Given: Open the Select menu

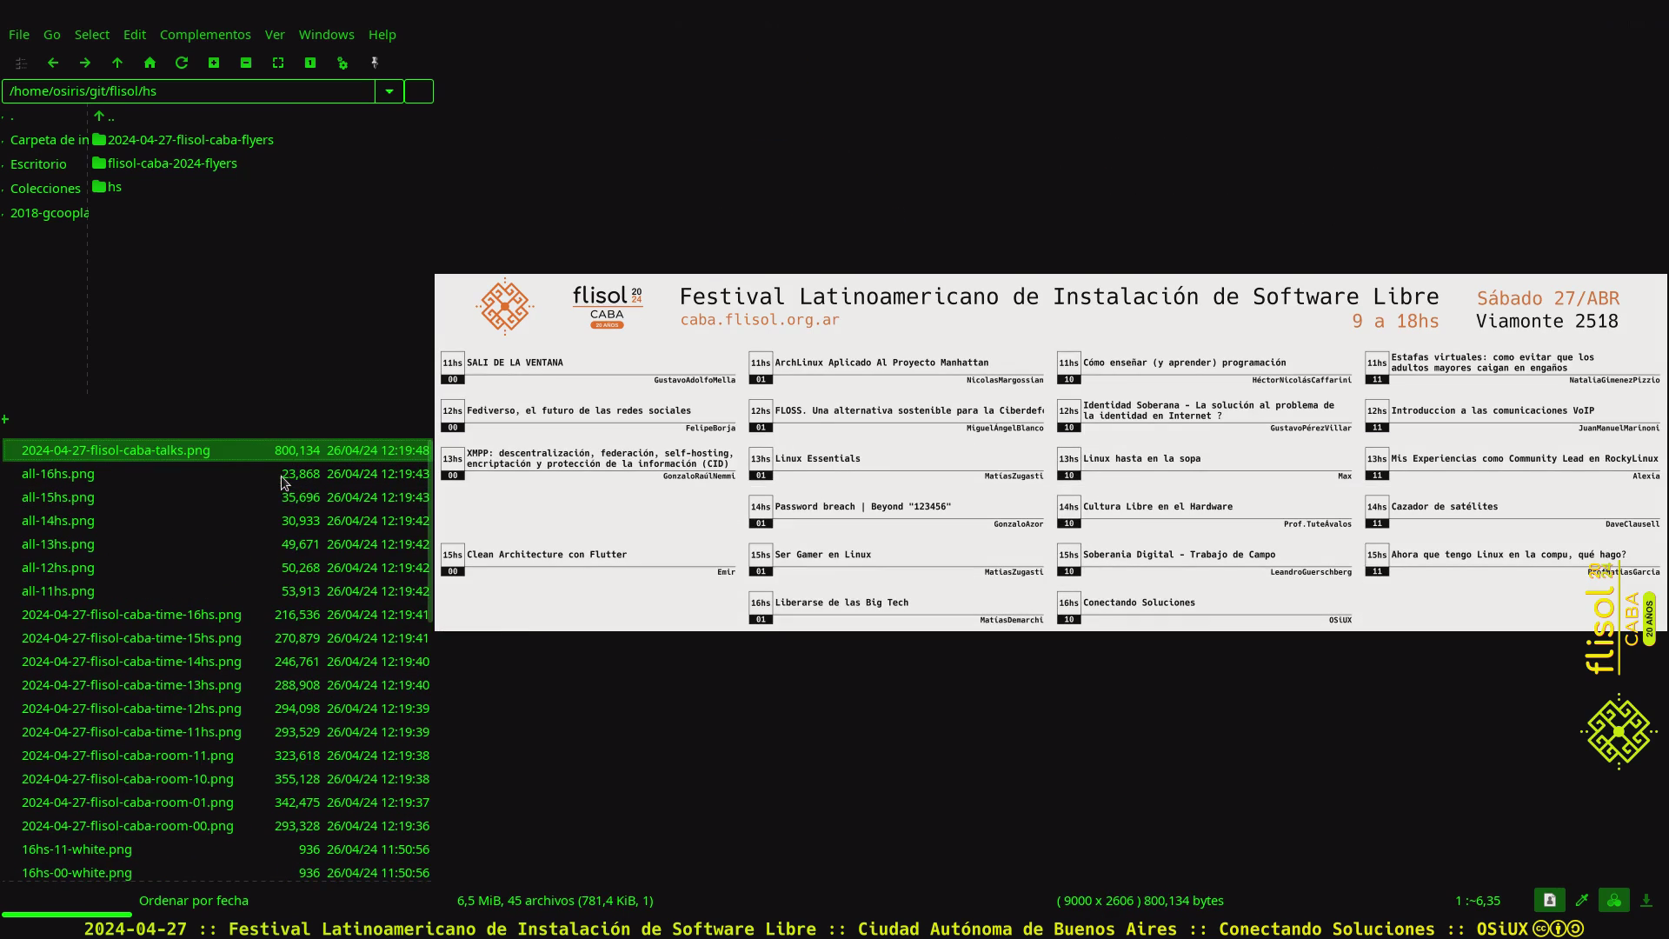Looking at the screenshot, I should 92,35.
